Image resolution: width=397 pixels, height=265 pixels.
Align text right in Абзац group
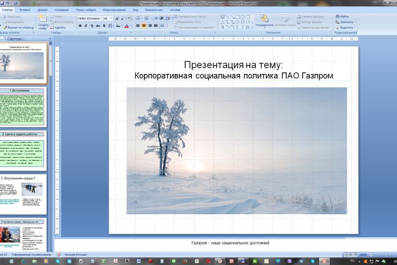(x=150, y=26)
